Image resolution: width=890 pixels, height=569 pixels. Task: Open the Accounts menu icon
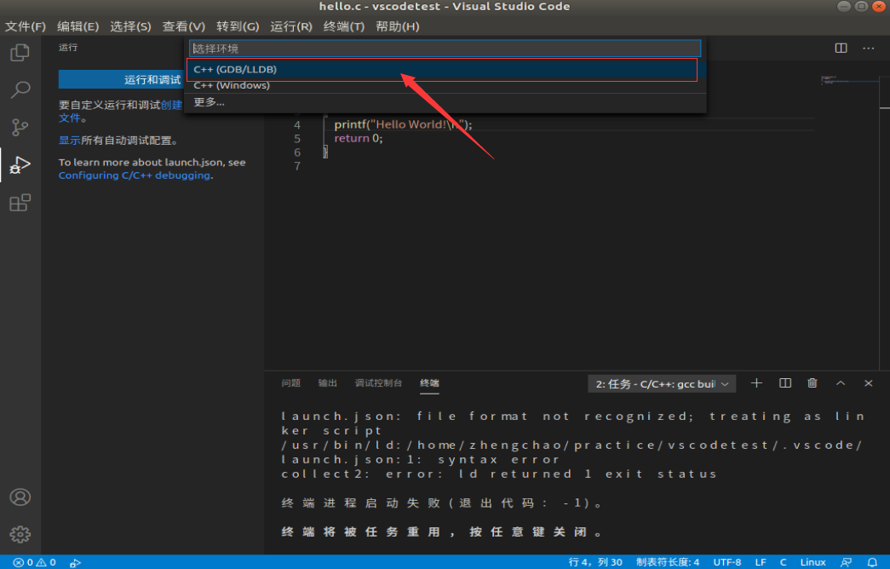pos(20,497)
